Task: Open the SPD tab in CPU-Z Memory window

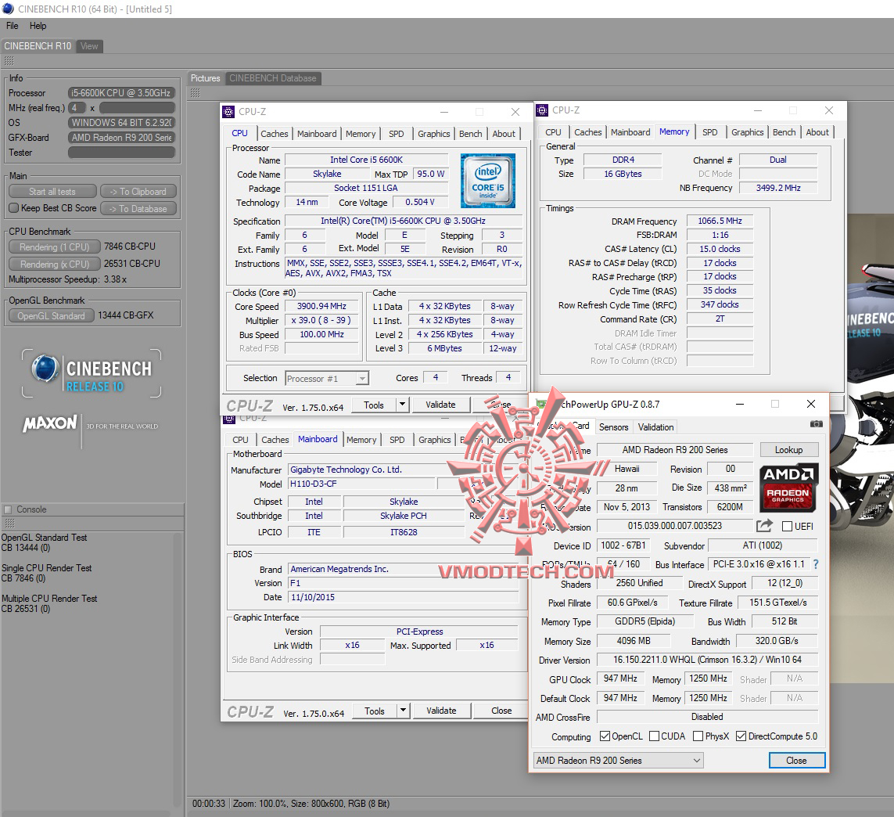Action: click(710, 131)
